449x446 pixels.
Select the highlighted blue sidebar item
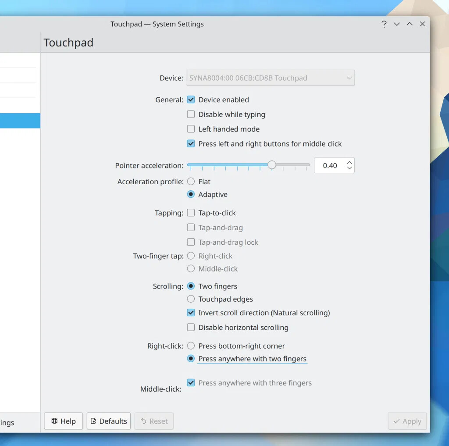(20, 121)
